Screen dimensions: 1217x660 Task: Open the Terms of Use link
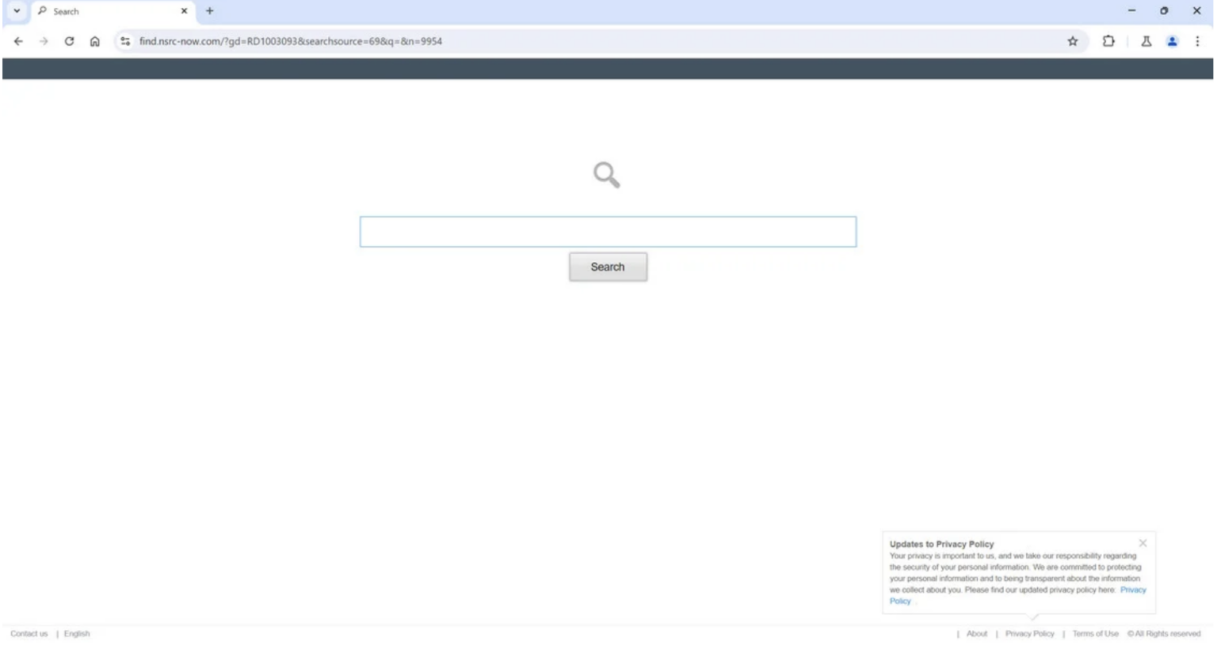point(1094,633)
